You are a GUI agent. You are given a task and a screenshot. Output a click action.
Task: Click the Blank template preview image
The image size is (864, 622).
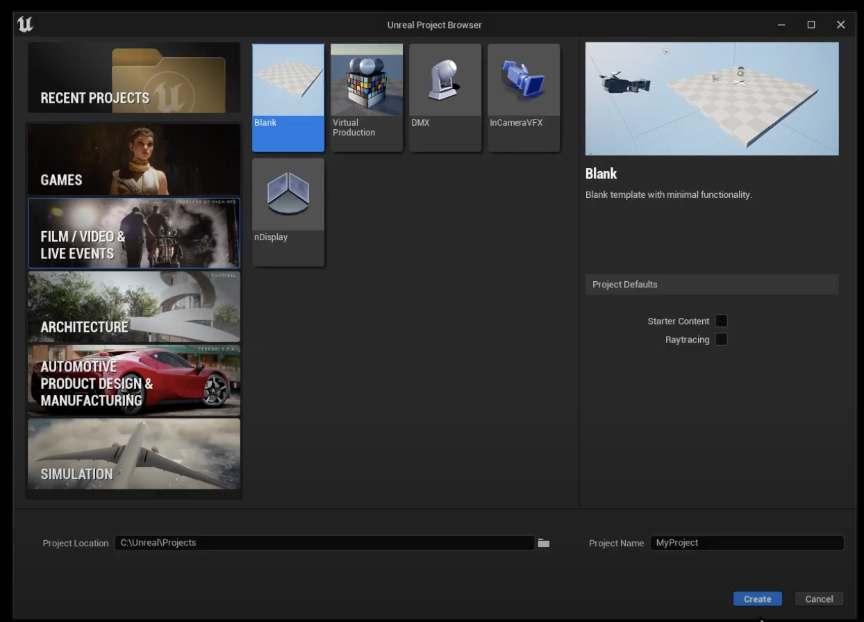coord(711,99)
